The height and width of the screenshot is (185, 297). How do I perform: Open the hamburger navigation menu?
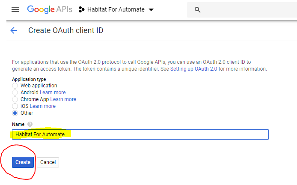pos(15,9)
